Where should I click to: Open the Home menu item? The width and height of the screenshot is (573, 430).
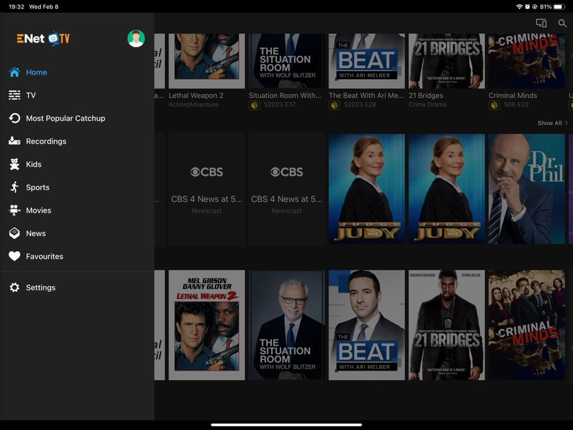pyautogui.click(x=77, y=72)
